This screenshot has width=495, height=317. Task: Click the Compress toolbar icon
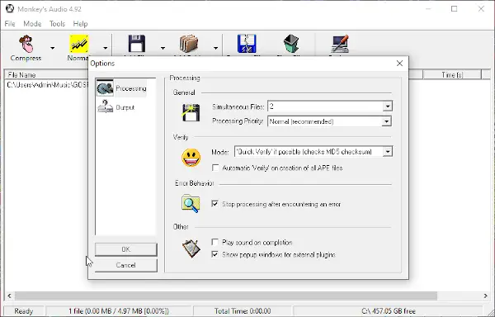click(26, 44)
